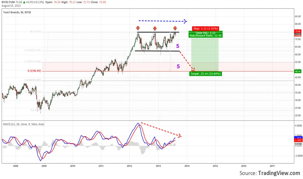Click the 2011 year on time axis
This screenshot has height=179, width=303.
[x=101, y=166]
